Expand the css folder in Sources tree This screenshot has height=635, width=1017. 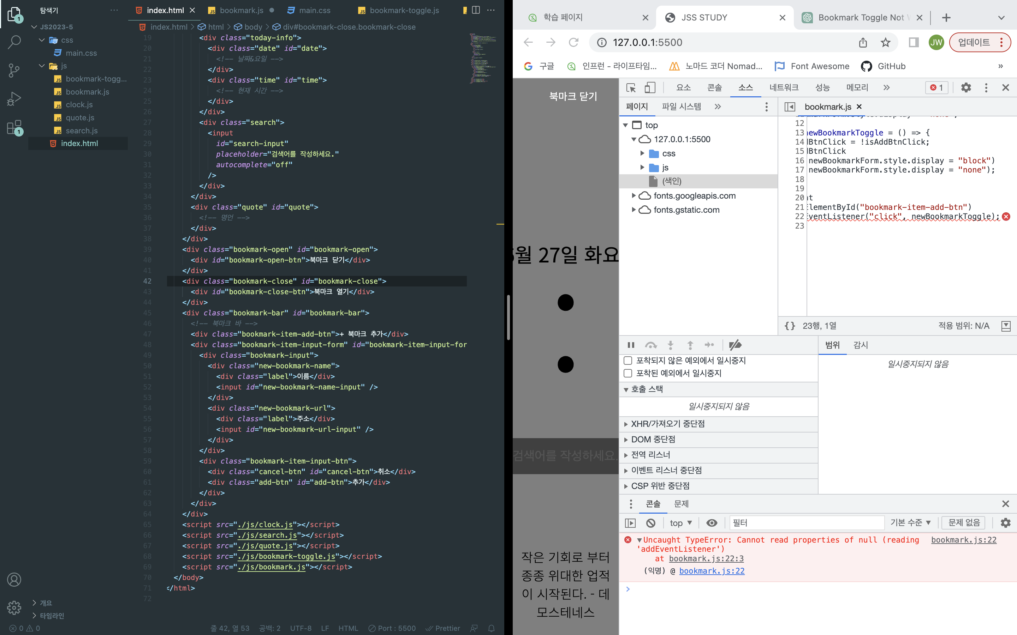coord(642,153)
